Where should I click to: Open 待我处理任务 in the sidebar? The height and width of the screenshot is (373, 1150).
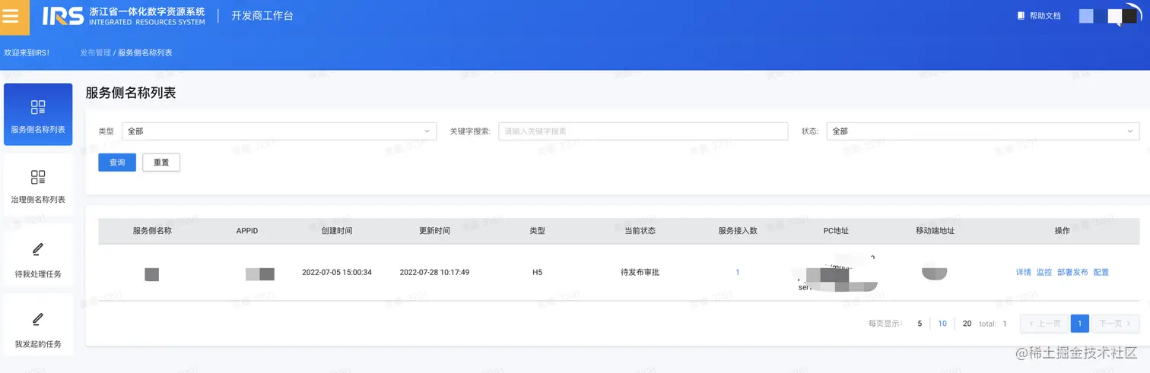38,256
